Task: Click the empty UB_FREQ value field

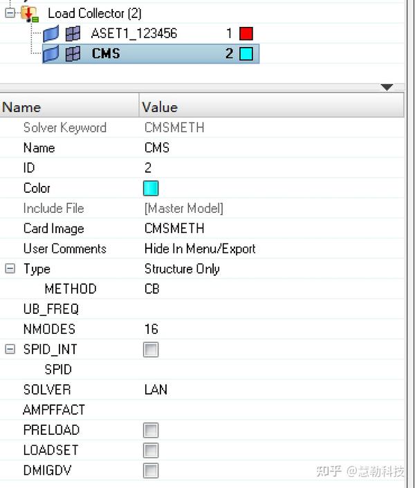Action: (x=271, y=309)
